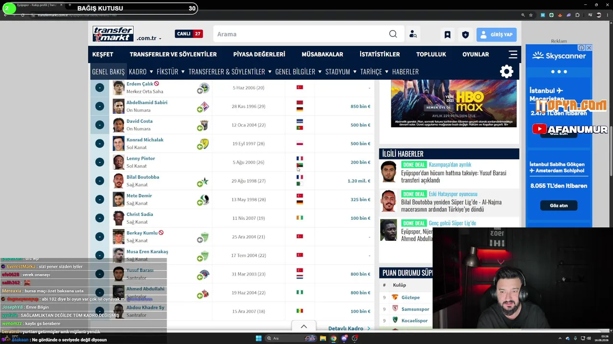The width and height of the screenshot is (613, 344).
Task: Open the detailed person search icon
Action: pyautogui.click(x=413, y=34)
